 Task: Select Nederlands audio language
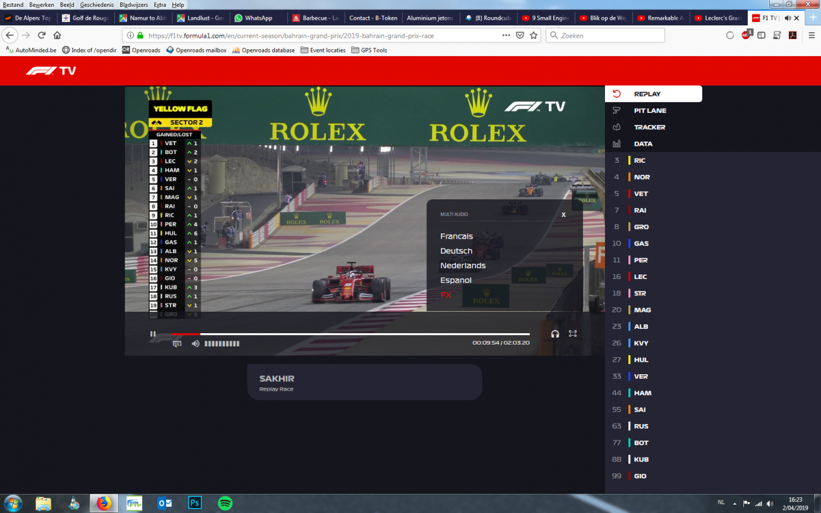point(463,266)
